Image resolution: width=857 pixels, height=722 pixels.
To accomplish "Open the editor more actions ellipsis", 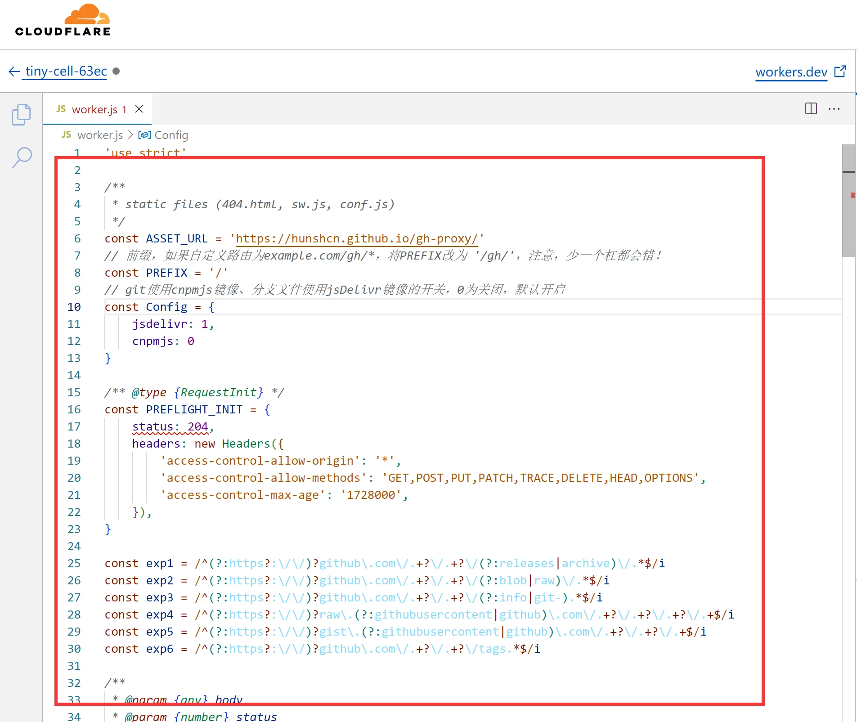I will [834, 108].
